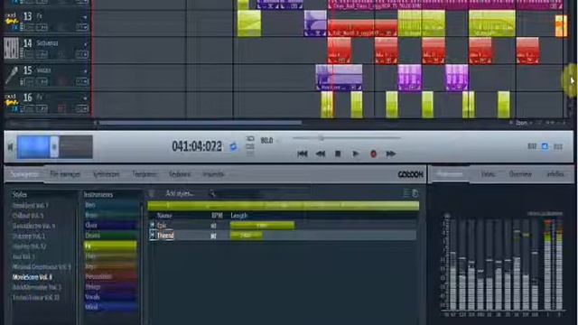Image resolution: width=578 pixels, height=325 pixels.
Task: Select the MovieScore Vol. 8 style
Action: (x=33, y=277)
